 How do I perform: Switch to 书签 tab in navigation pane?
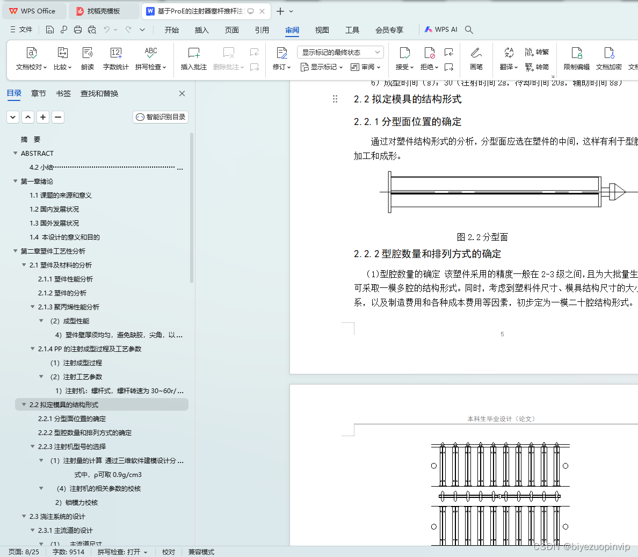tap(63, 93)
